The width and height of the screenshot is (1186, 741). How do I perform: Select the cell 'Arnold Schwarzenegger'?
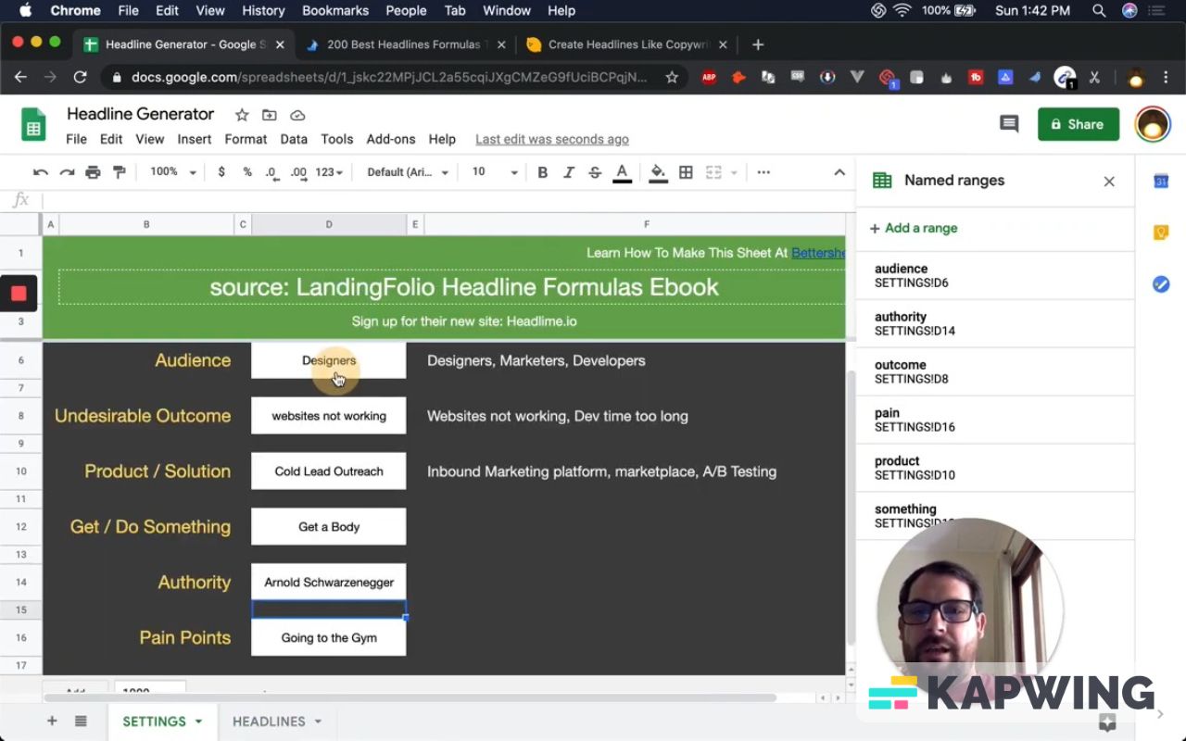pyautogui.click(x=329, y=583)
